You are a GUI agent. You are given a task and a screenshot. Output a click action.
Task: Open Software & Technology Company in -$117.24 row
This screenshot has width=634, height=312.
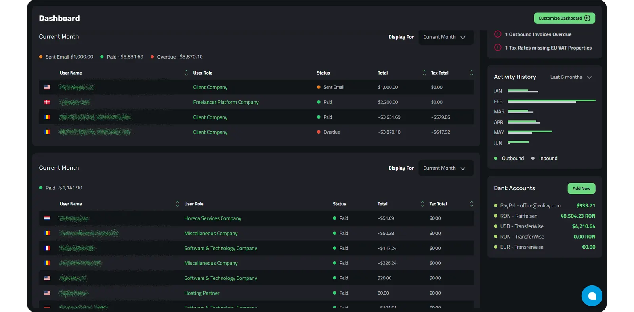(x=221, y=248)
